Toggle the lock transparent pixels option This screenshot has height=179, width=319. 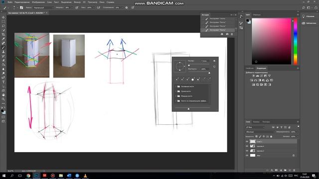click(x=256, y=137)
